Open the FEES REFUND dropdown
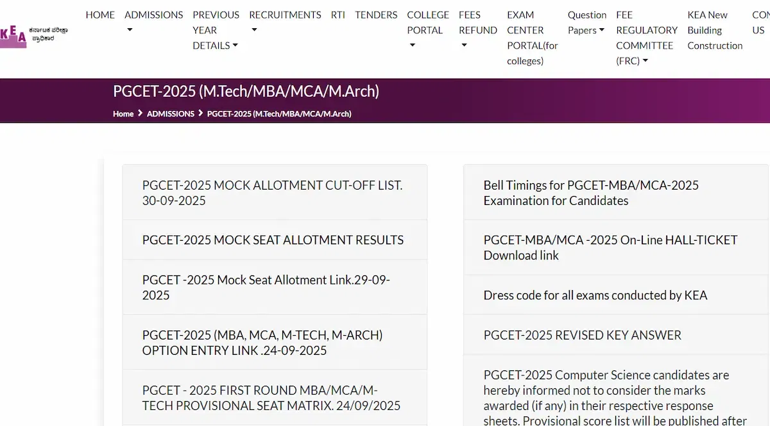 click(477, 29)
